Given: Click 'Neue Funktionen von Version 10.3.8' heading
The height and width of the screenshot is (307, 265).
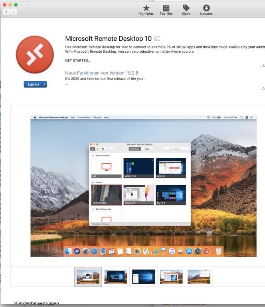Looking at the screenshot, I should [102, 73].
